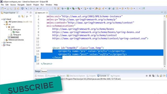Viewport: 167px width, 94px height.
Task: Open the Run menu
Action: pyautogui.click(x=42, y=5)
